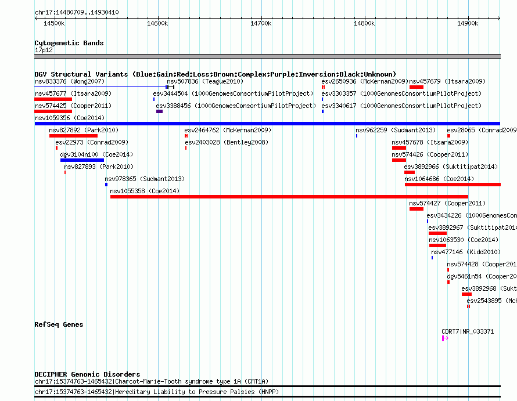Select esv3444504 1000Genomes variant label
The image size is (517, 401).
233,93
